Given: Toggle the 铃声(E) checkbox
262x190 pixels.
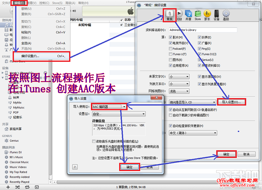Looking at the screenshot, I should [x=199, y=37].
